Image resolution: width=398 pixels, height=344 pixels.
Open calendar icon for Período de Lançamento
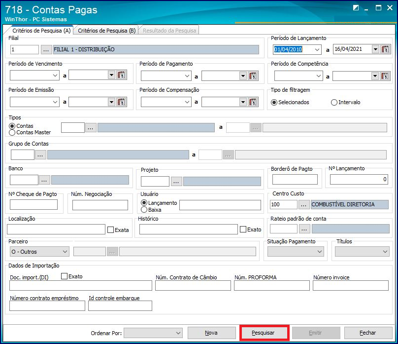385,49
